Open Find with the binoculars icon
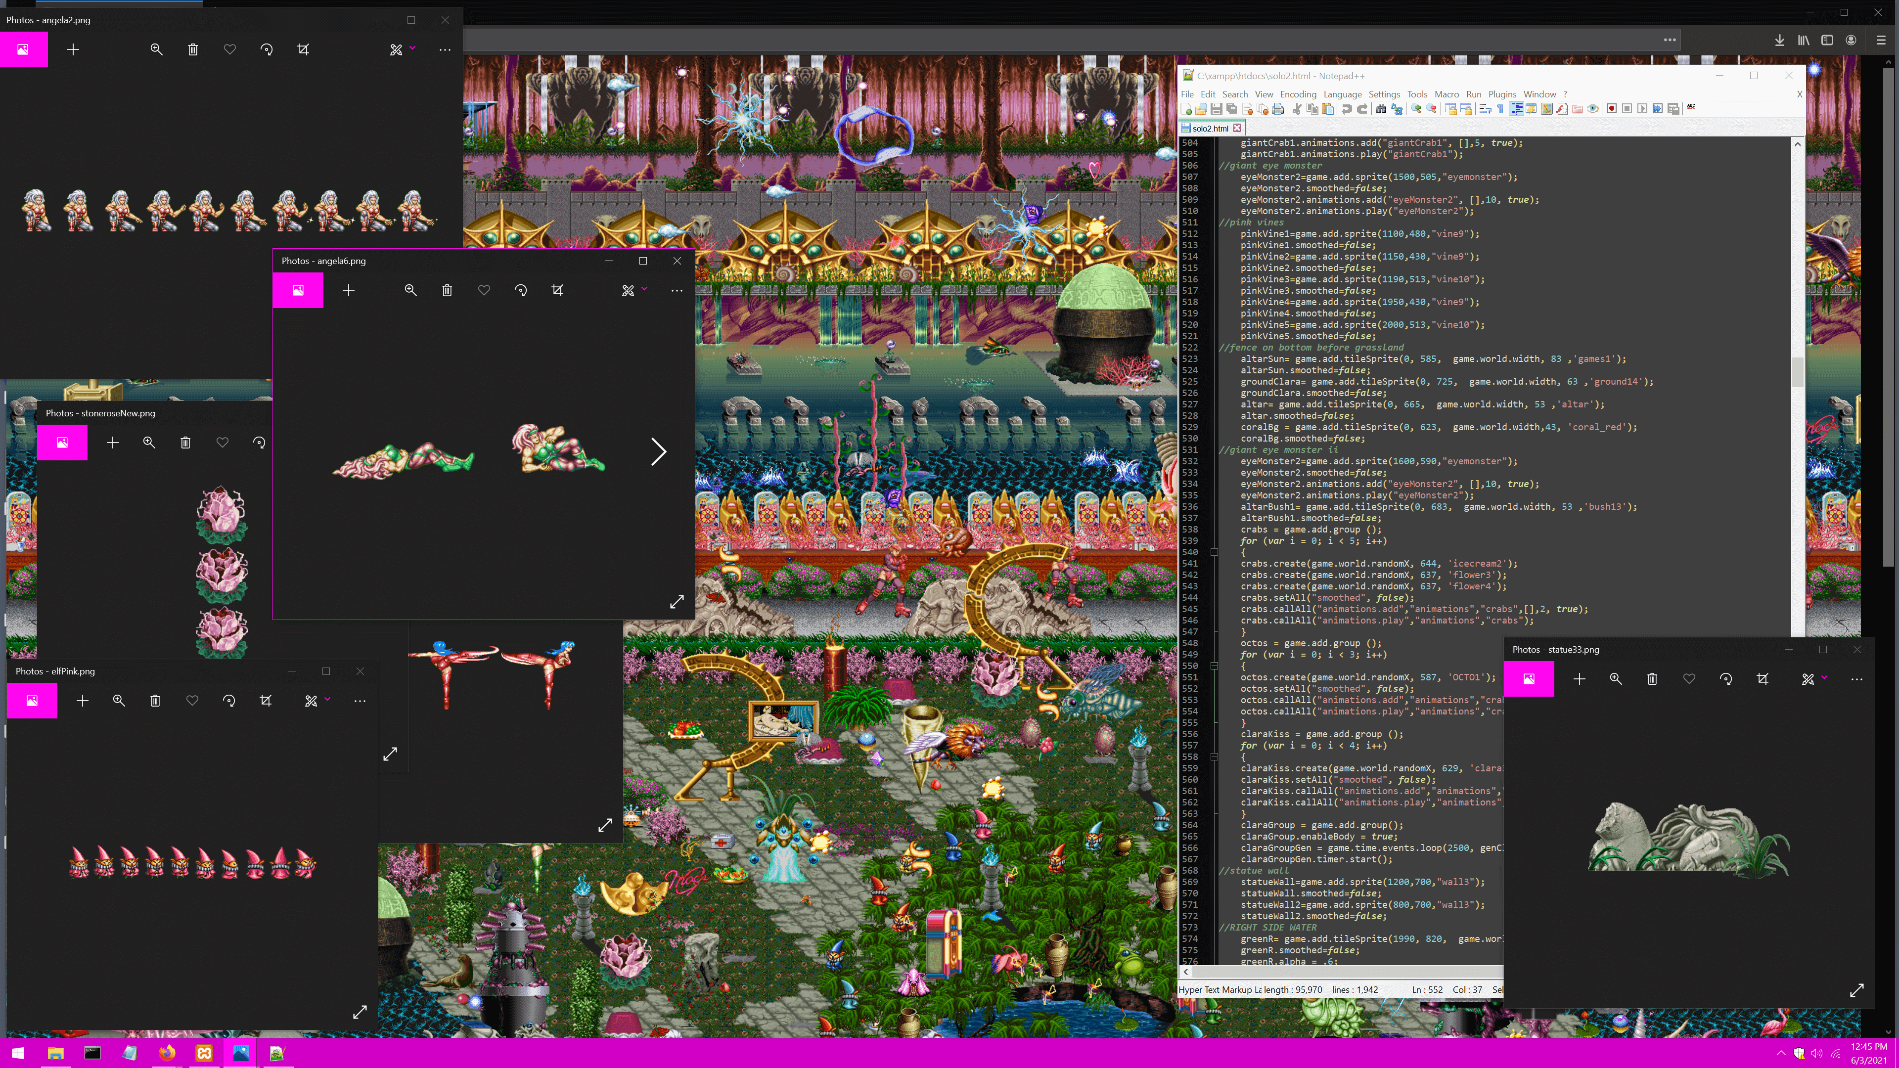 (x=1381, y=109)
